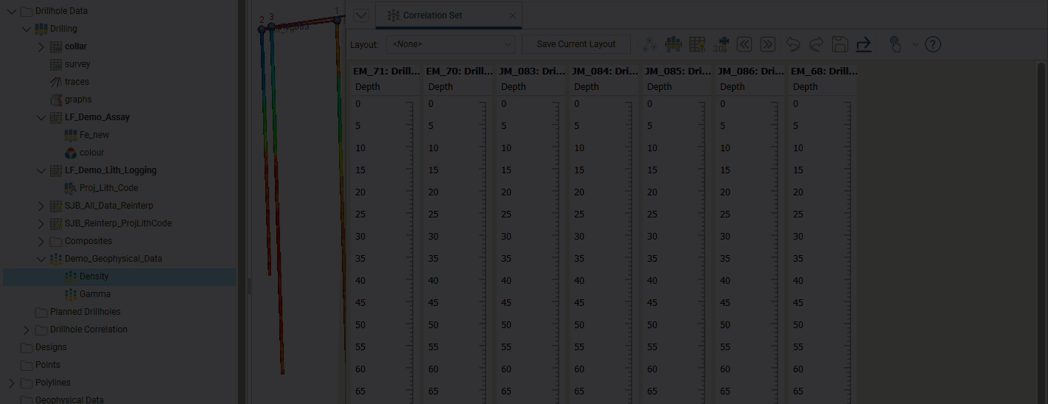Click the hand pointer select tool icon
The image size is (1048, 404).
tap(895, 44)
